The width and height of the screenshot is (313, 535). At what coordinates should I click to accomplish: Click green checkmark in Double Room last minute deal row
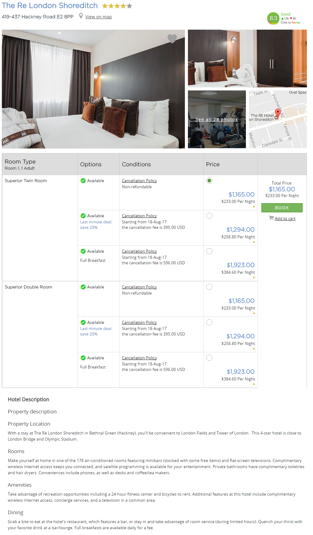click(x=83, y=322)
